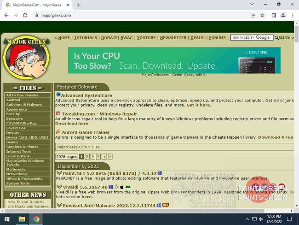This screenshot has height=225, width=299.
Task: Open Browsers files category
Action: pos(28,118)
